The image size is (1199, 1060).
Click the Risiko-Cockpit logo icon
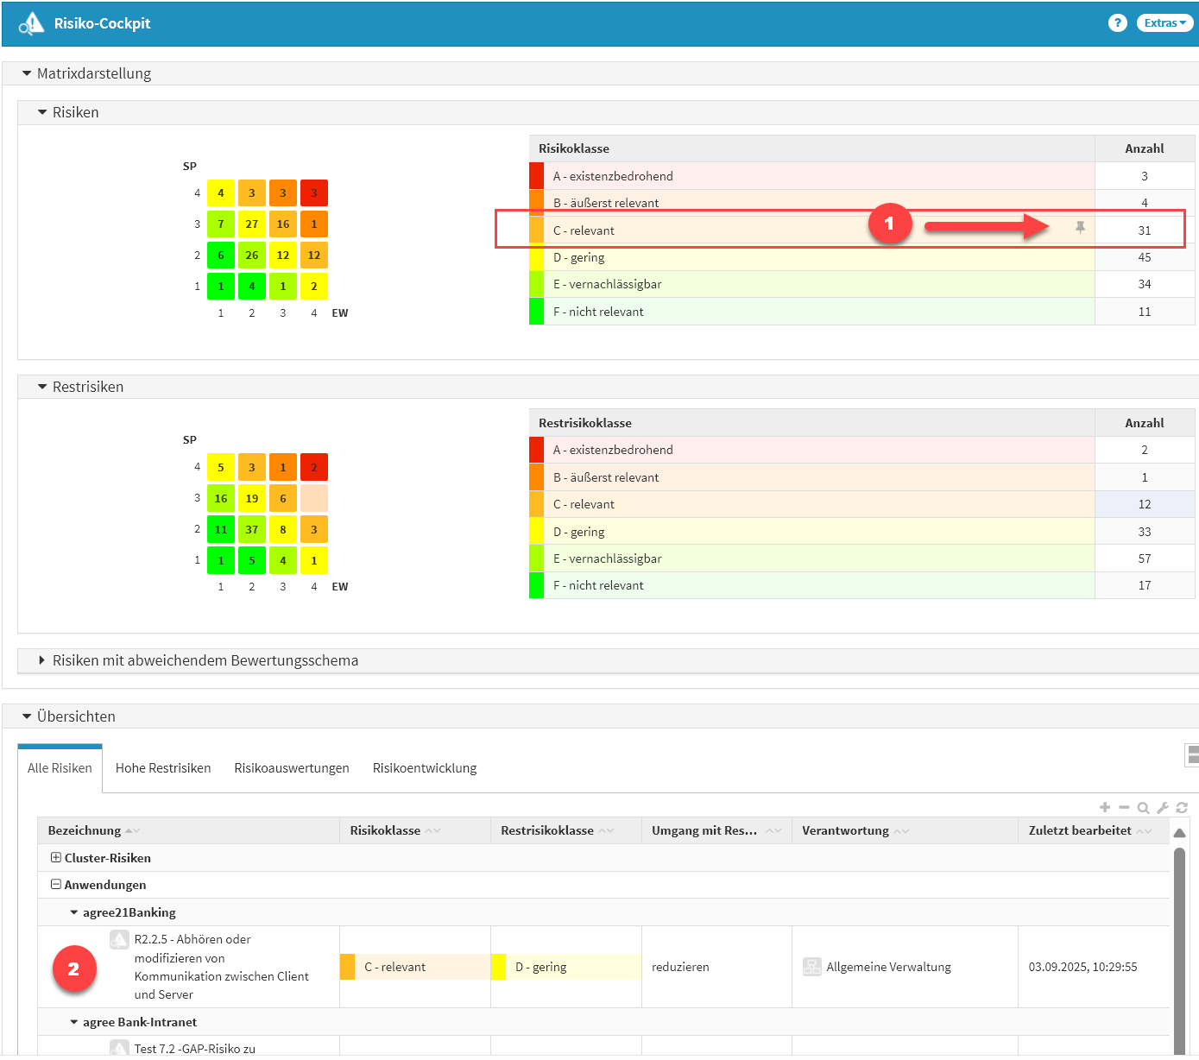point(31,23)
